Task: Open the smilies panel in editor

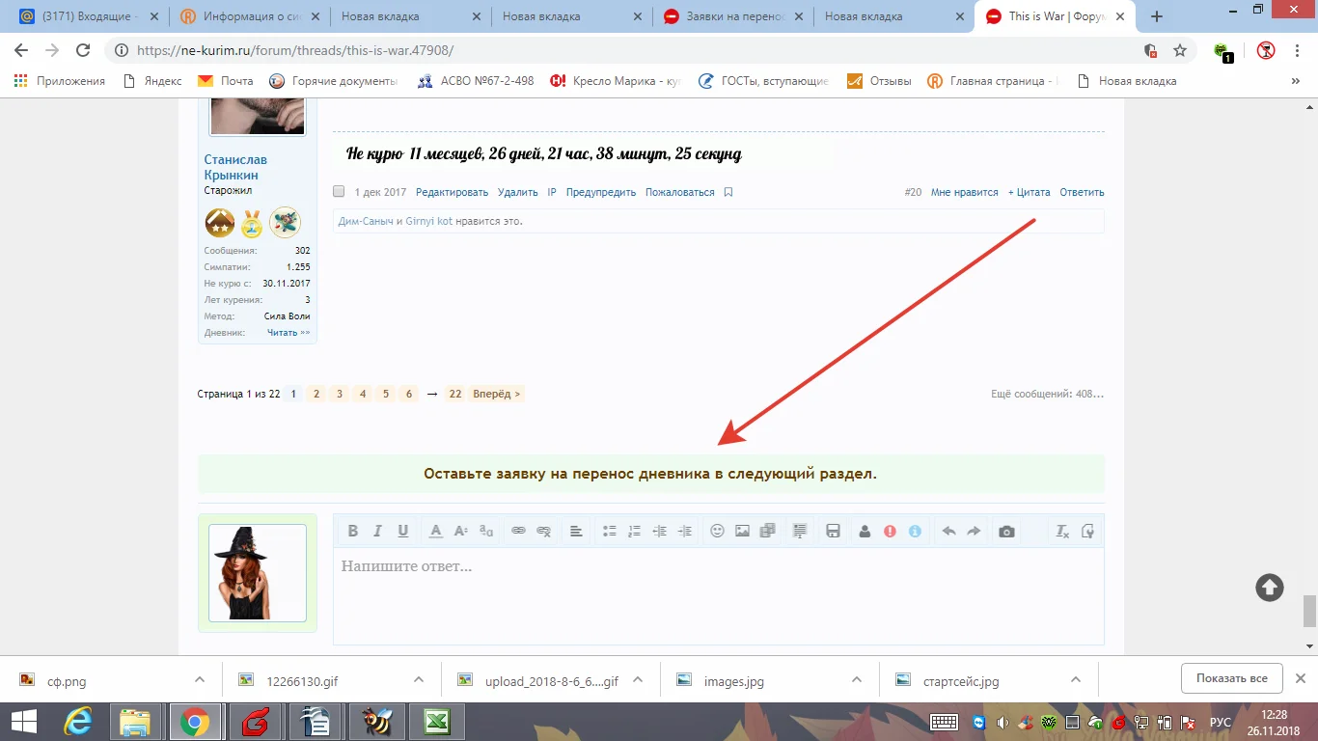Action: click(717, 531)
